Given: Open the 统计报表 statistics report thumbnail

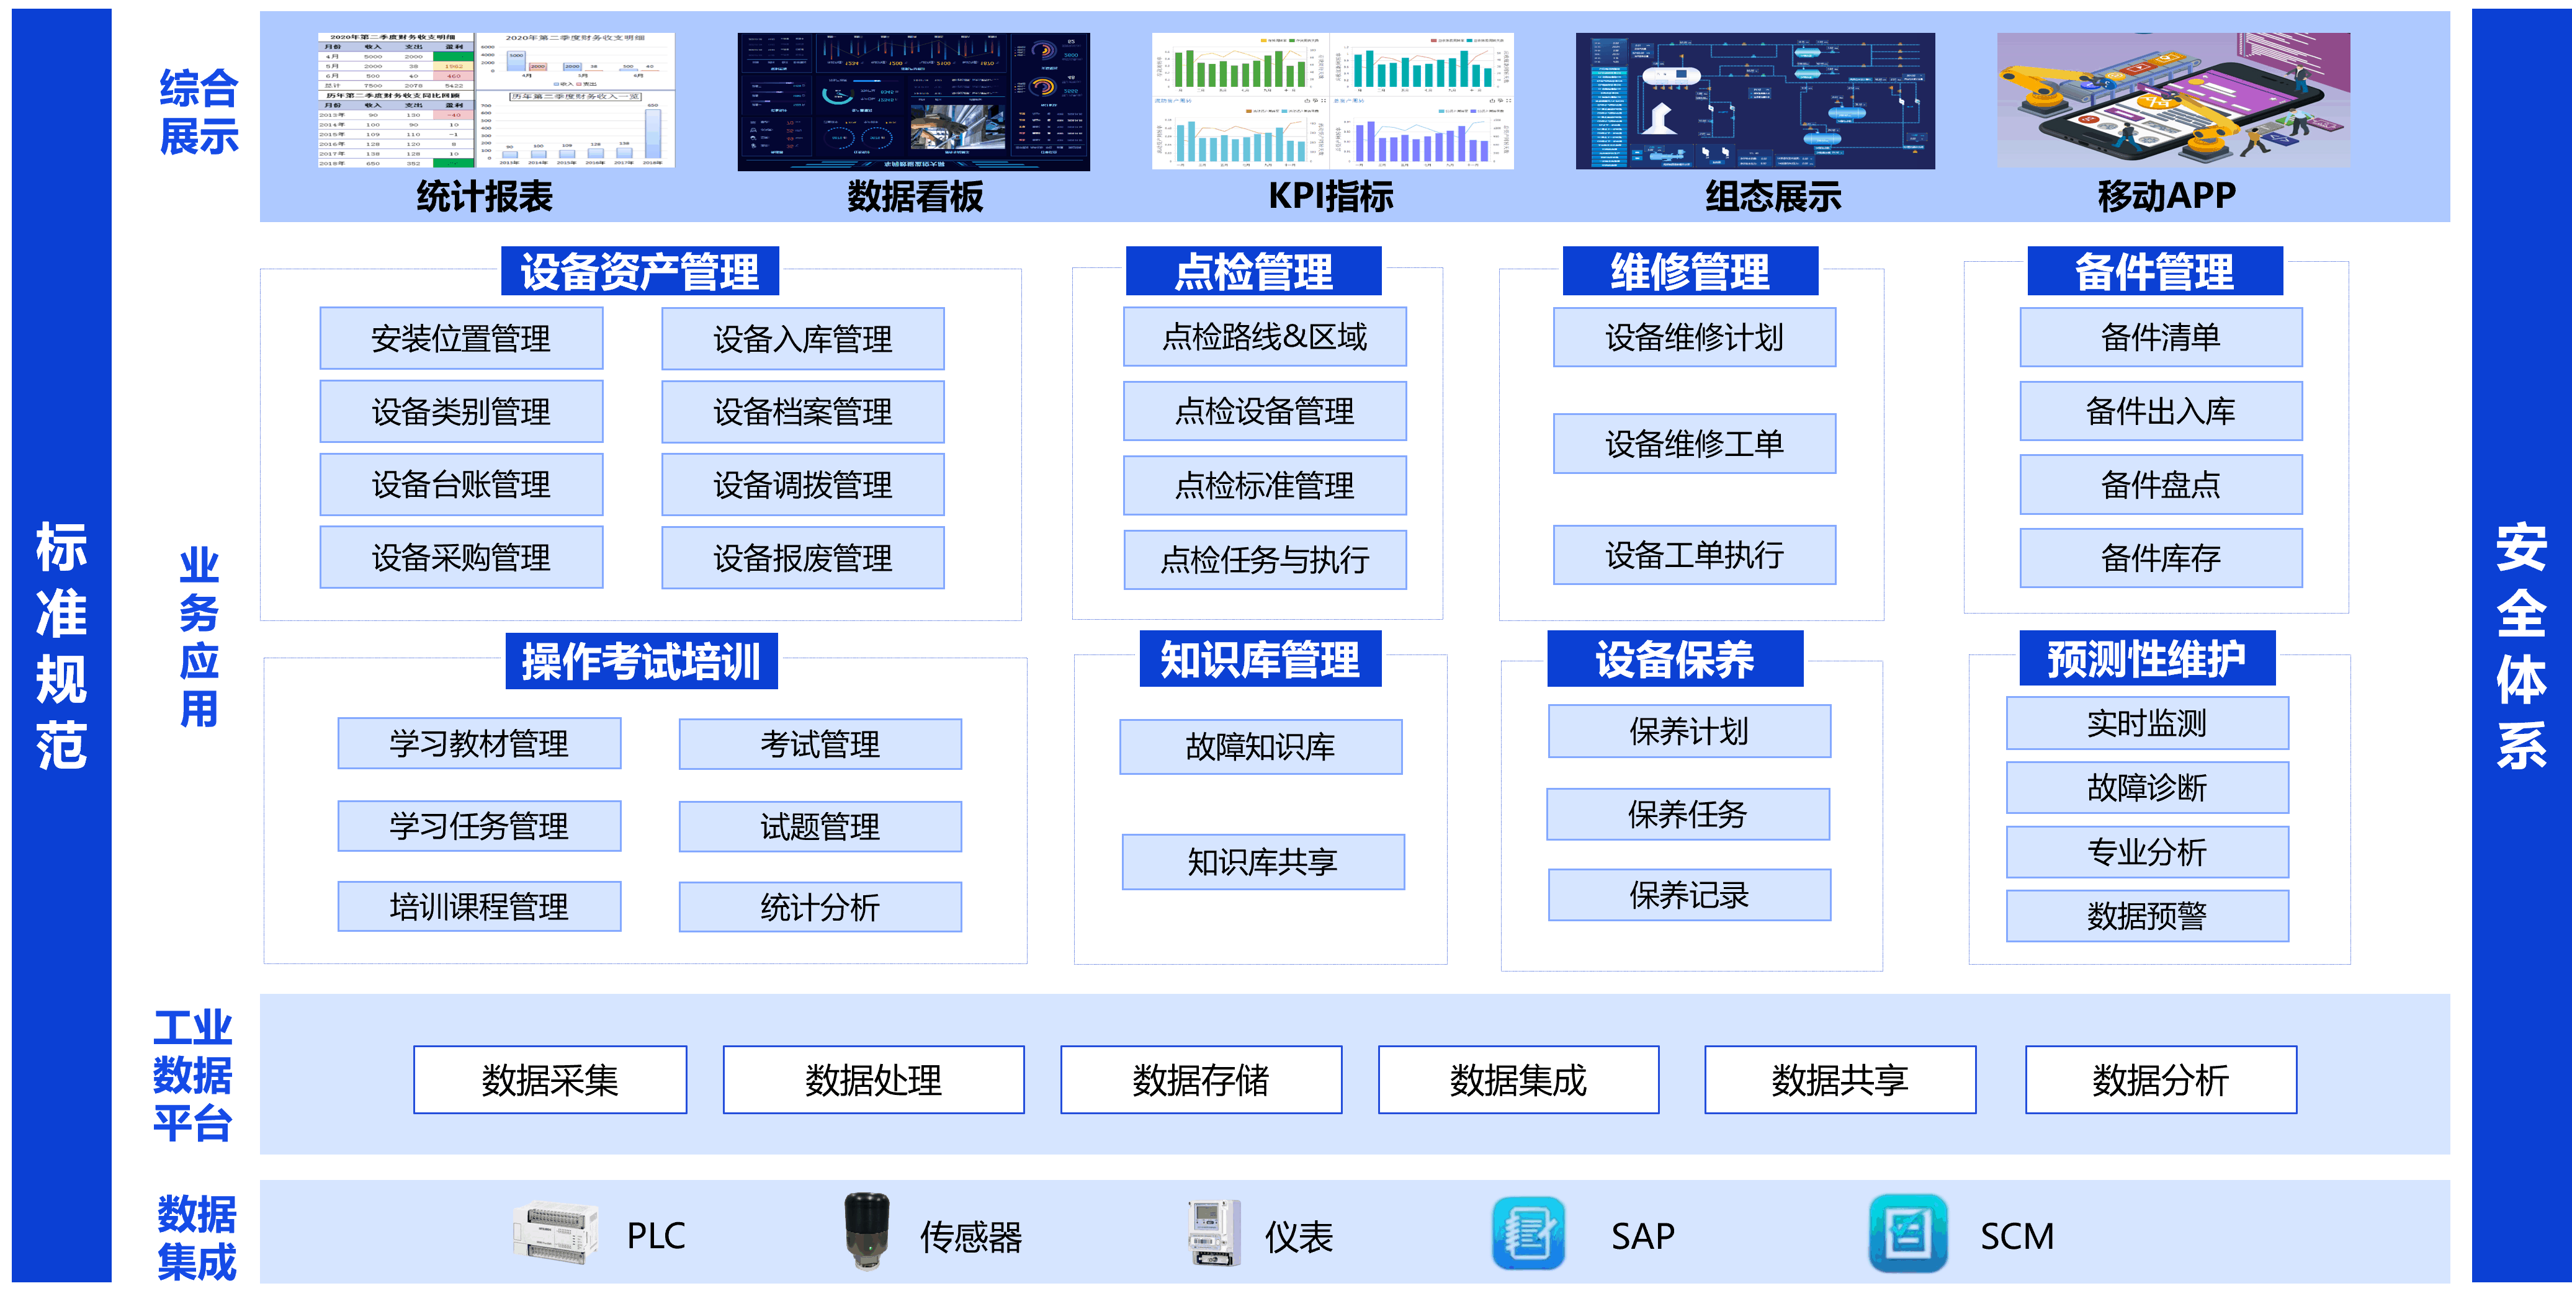Looking at the screenshot, I should (496, 101).
